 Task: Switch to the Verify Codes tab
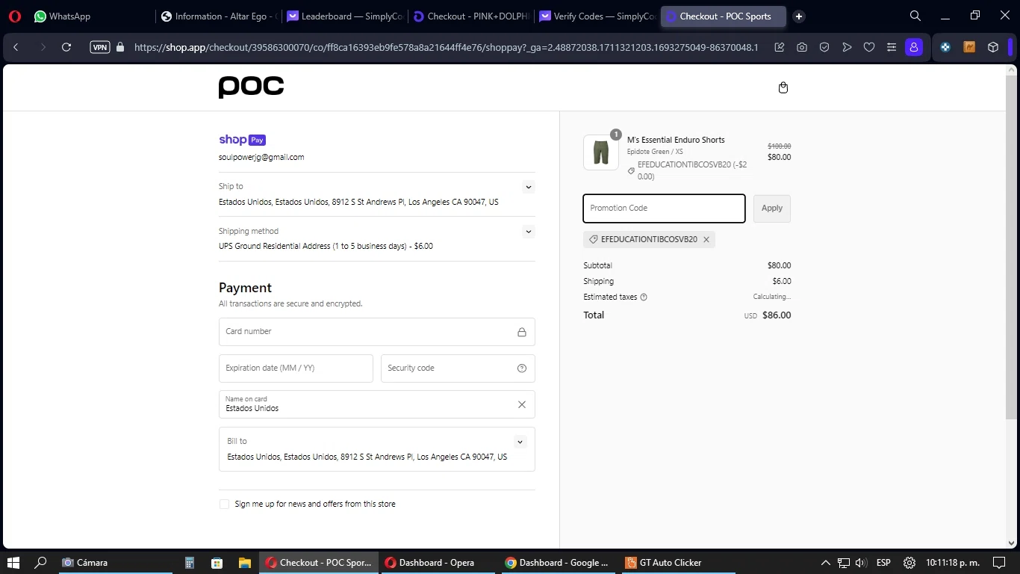coord(597,16)
